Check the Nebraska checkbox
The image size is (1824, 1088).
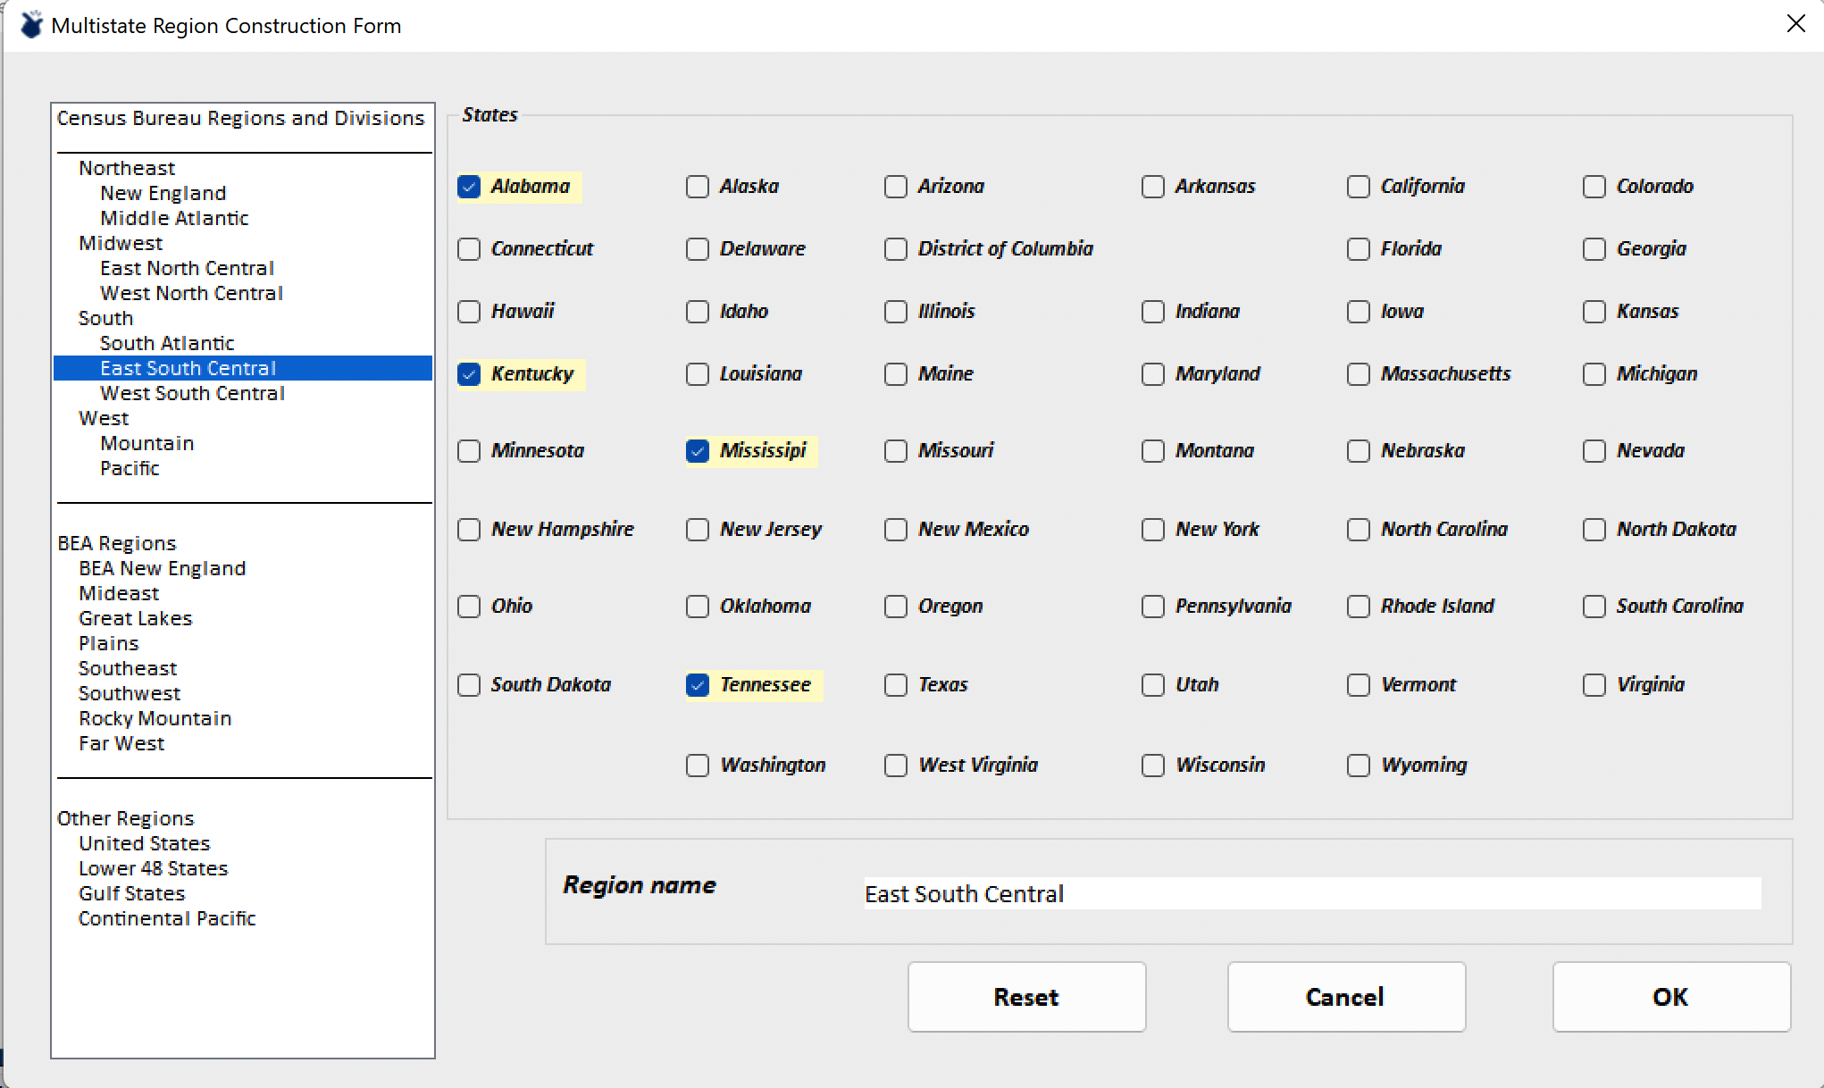(x=1359, y=451)
